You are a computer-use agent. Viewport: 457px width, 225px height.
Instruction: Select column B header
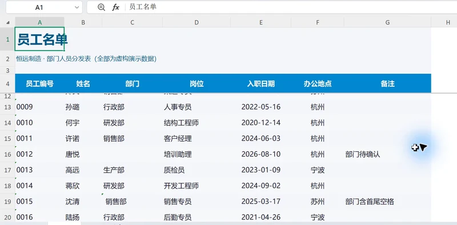pos(83,22)
